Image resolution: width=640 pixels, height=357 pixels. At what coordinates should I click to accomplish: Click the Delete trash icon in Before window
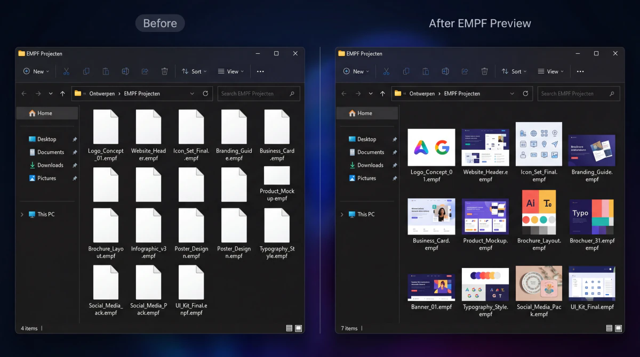pos(165,71)
